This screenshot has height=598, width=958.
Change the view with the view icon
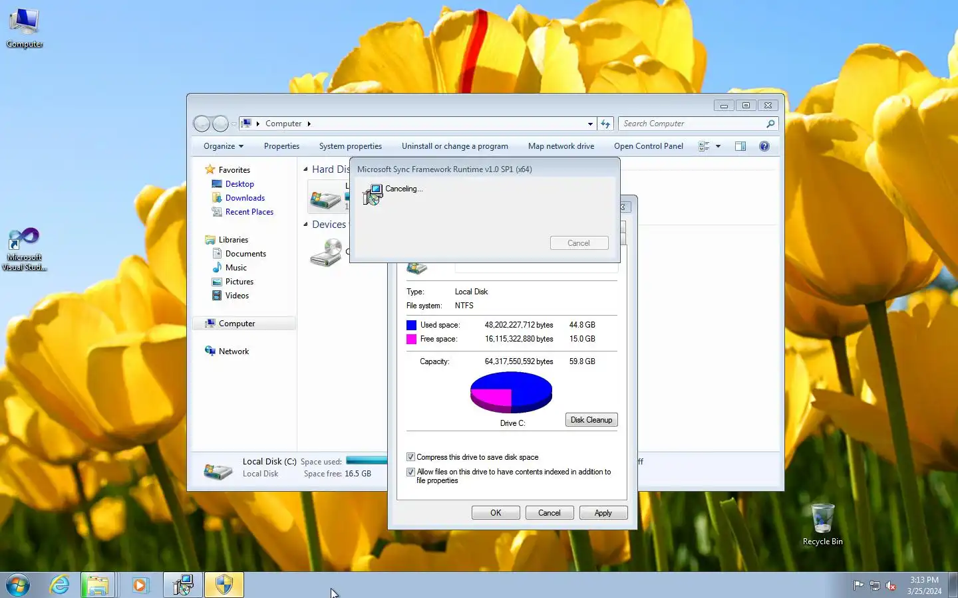coord(704,146)
